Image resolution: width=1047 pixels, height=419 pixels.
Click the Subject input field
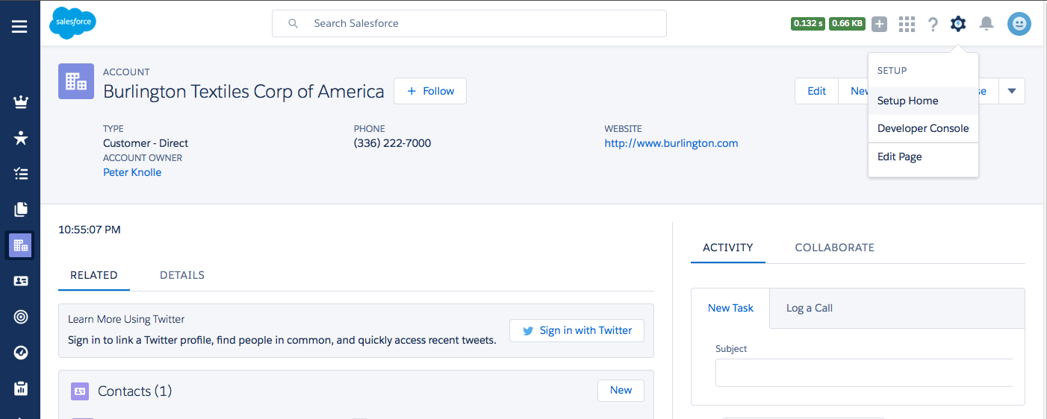[x=864, y=373]
